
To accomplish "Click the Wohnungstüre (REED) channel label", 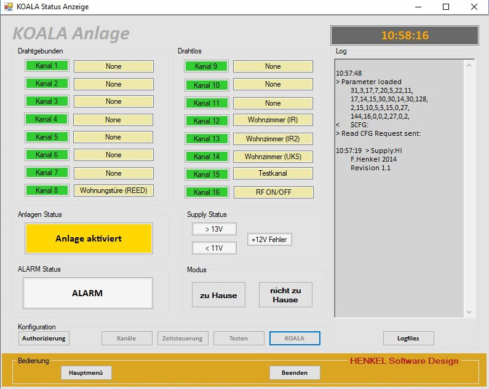I will 113,191.
